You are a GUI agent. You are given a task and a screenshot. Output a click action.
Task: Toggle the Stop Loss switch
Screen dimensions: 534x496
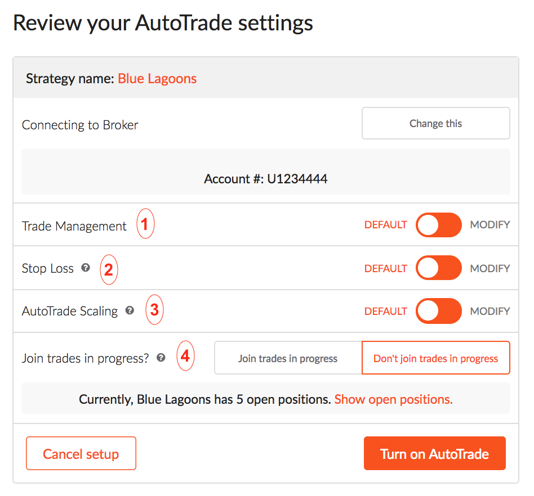[439, 268]
